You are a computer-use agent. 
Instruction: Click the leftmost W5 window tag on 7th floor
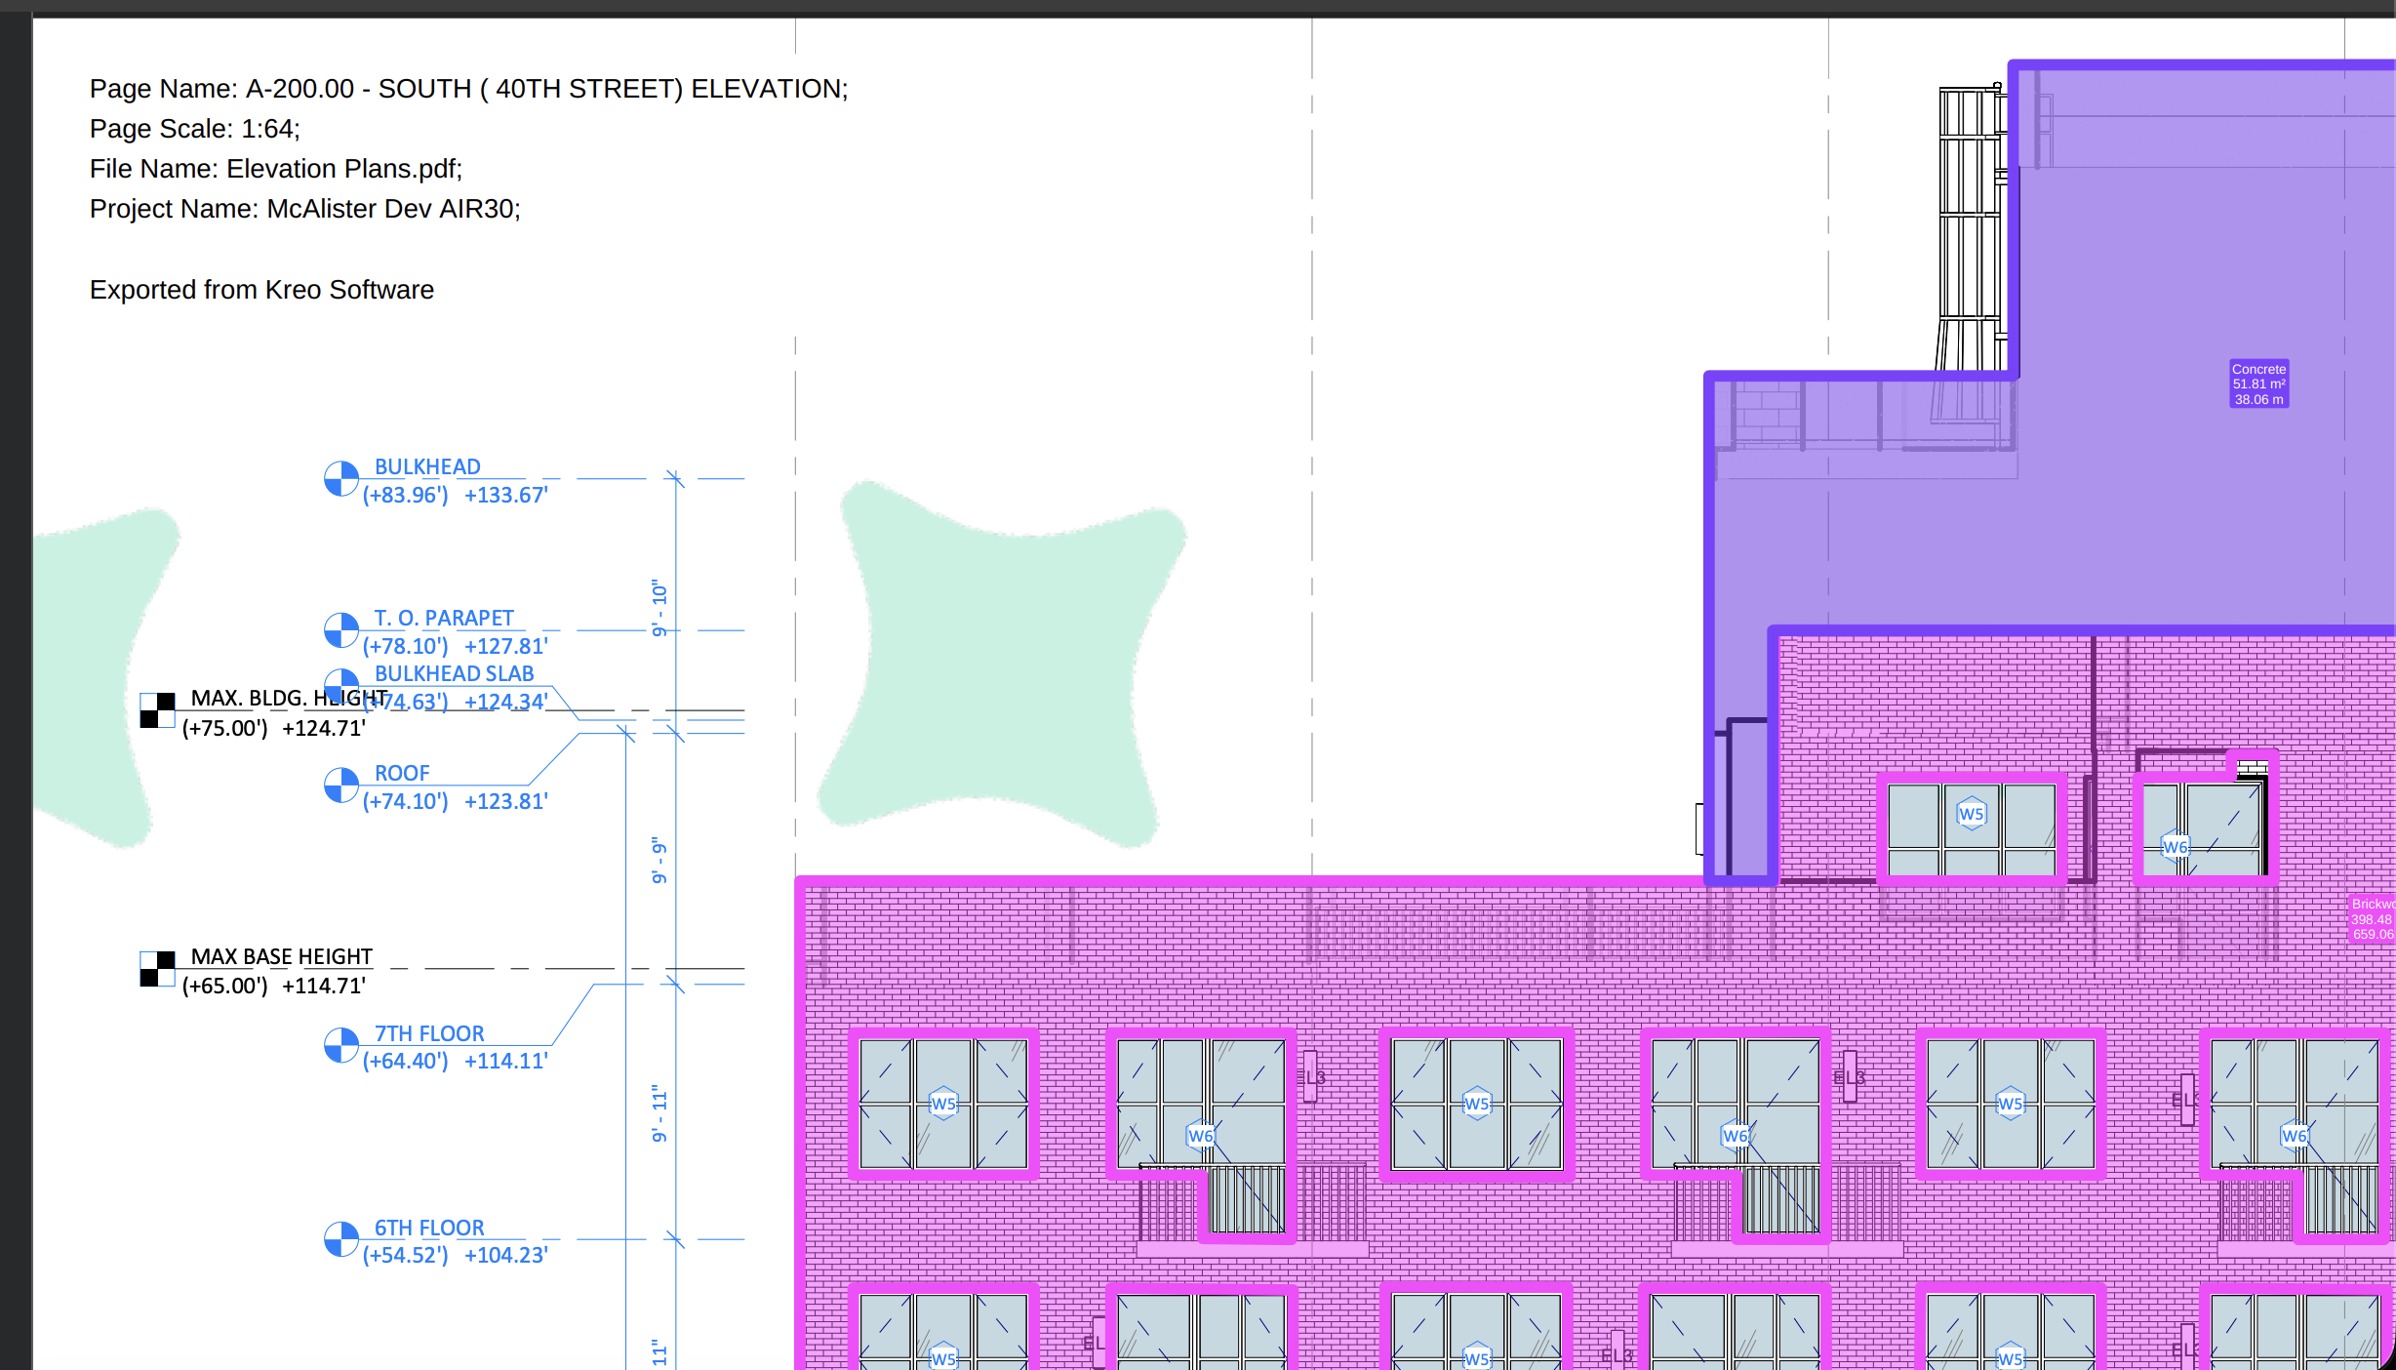[943, 1104]
